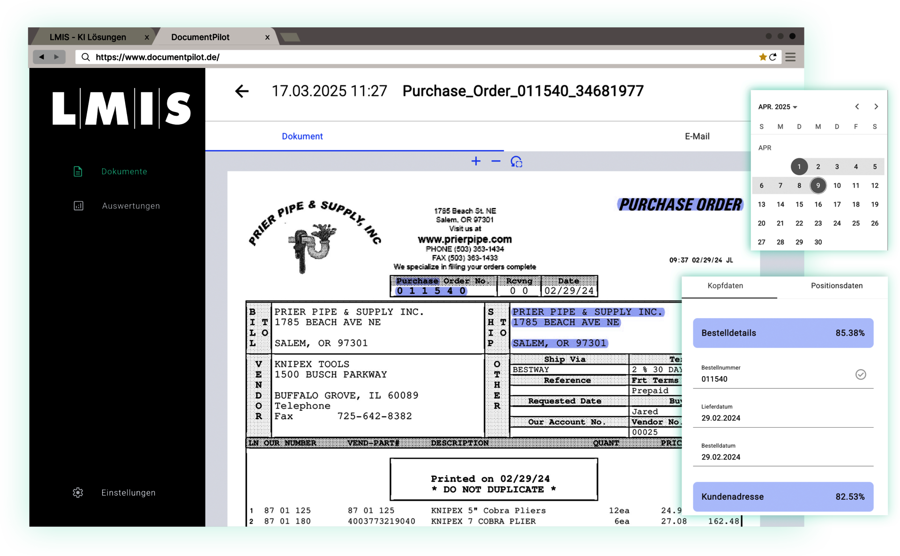Expand the Bestelldetails section
Screen dimensions: 900x556
pos(783,333)
